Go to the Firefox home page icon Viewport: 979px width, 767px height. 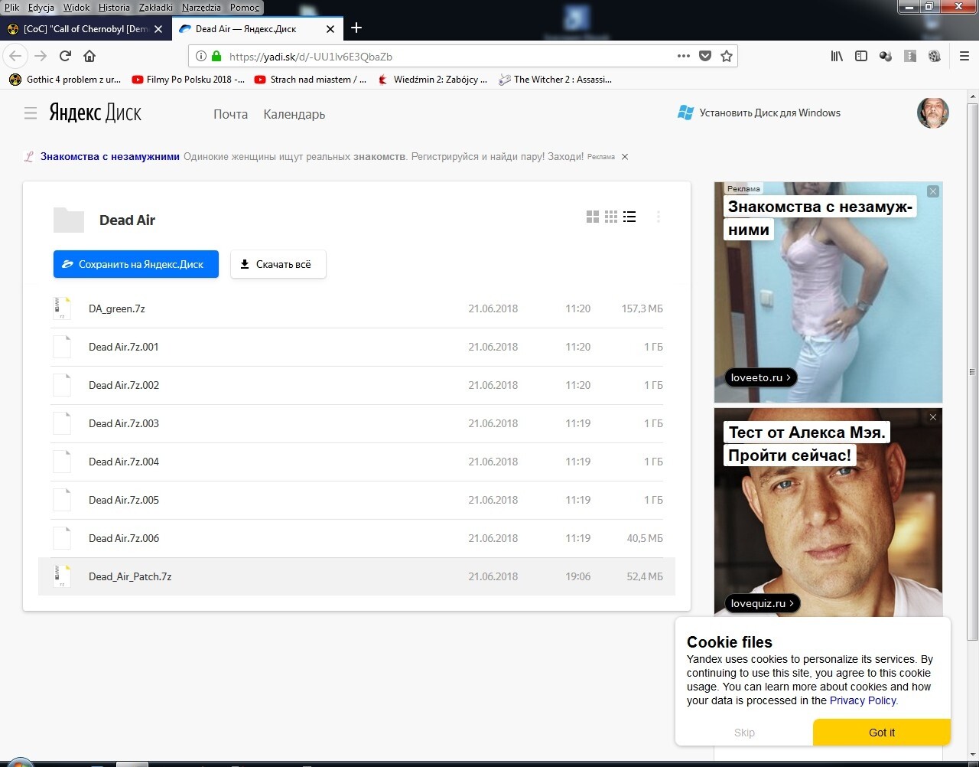coord(89,56)
